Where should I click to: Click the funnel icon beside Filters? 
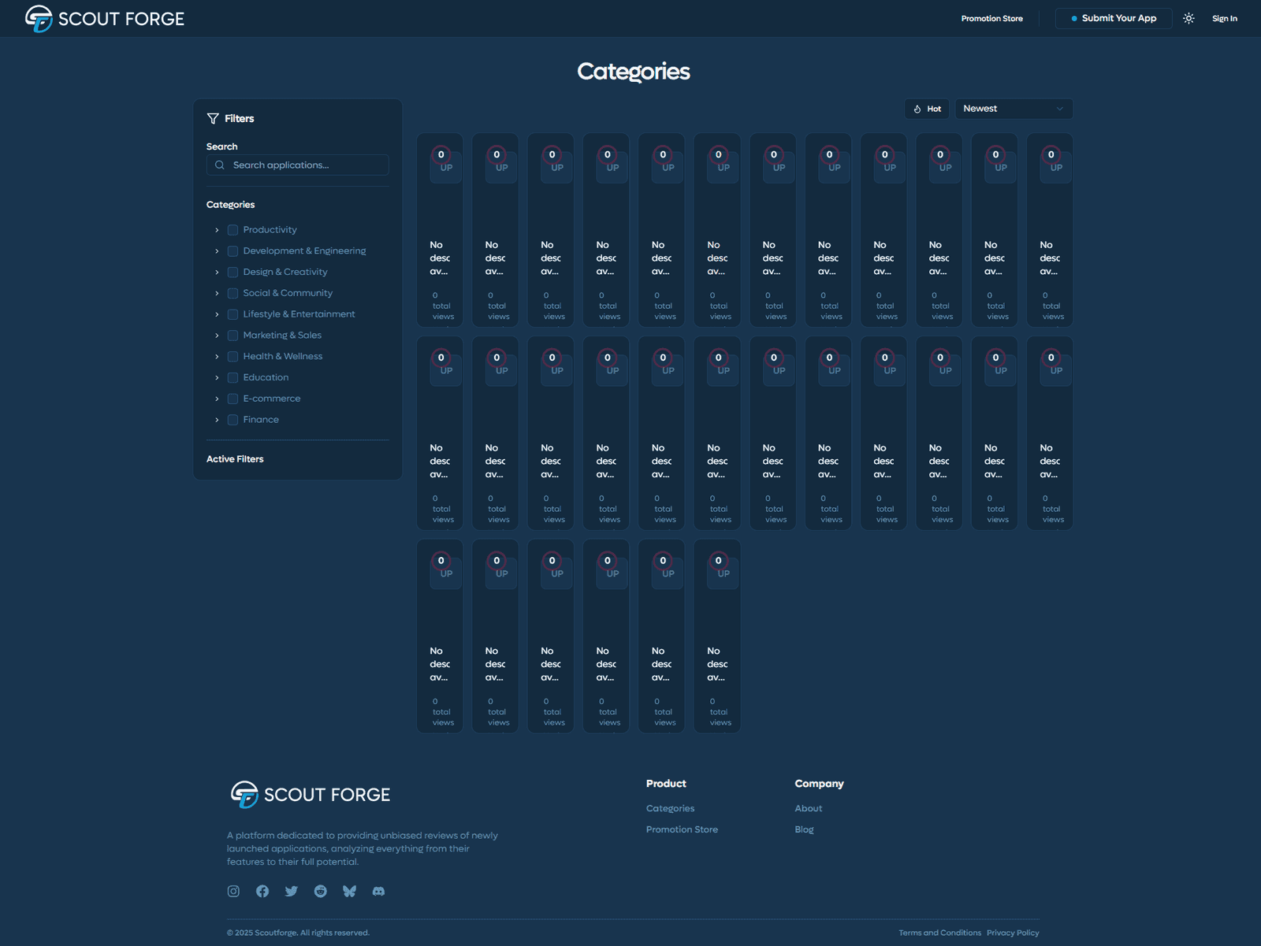[x=213, y=119]
